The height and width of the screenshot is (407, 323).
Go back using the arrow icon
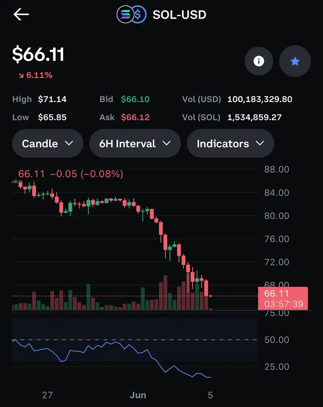(21, 15)
